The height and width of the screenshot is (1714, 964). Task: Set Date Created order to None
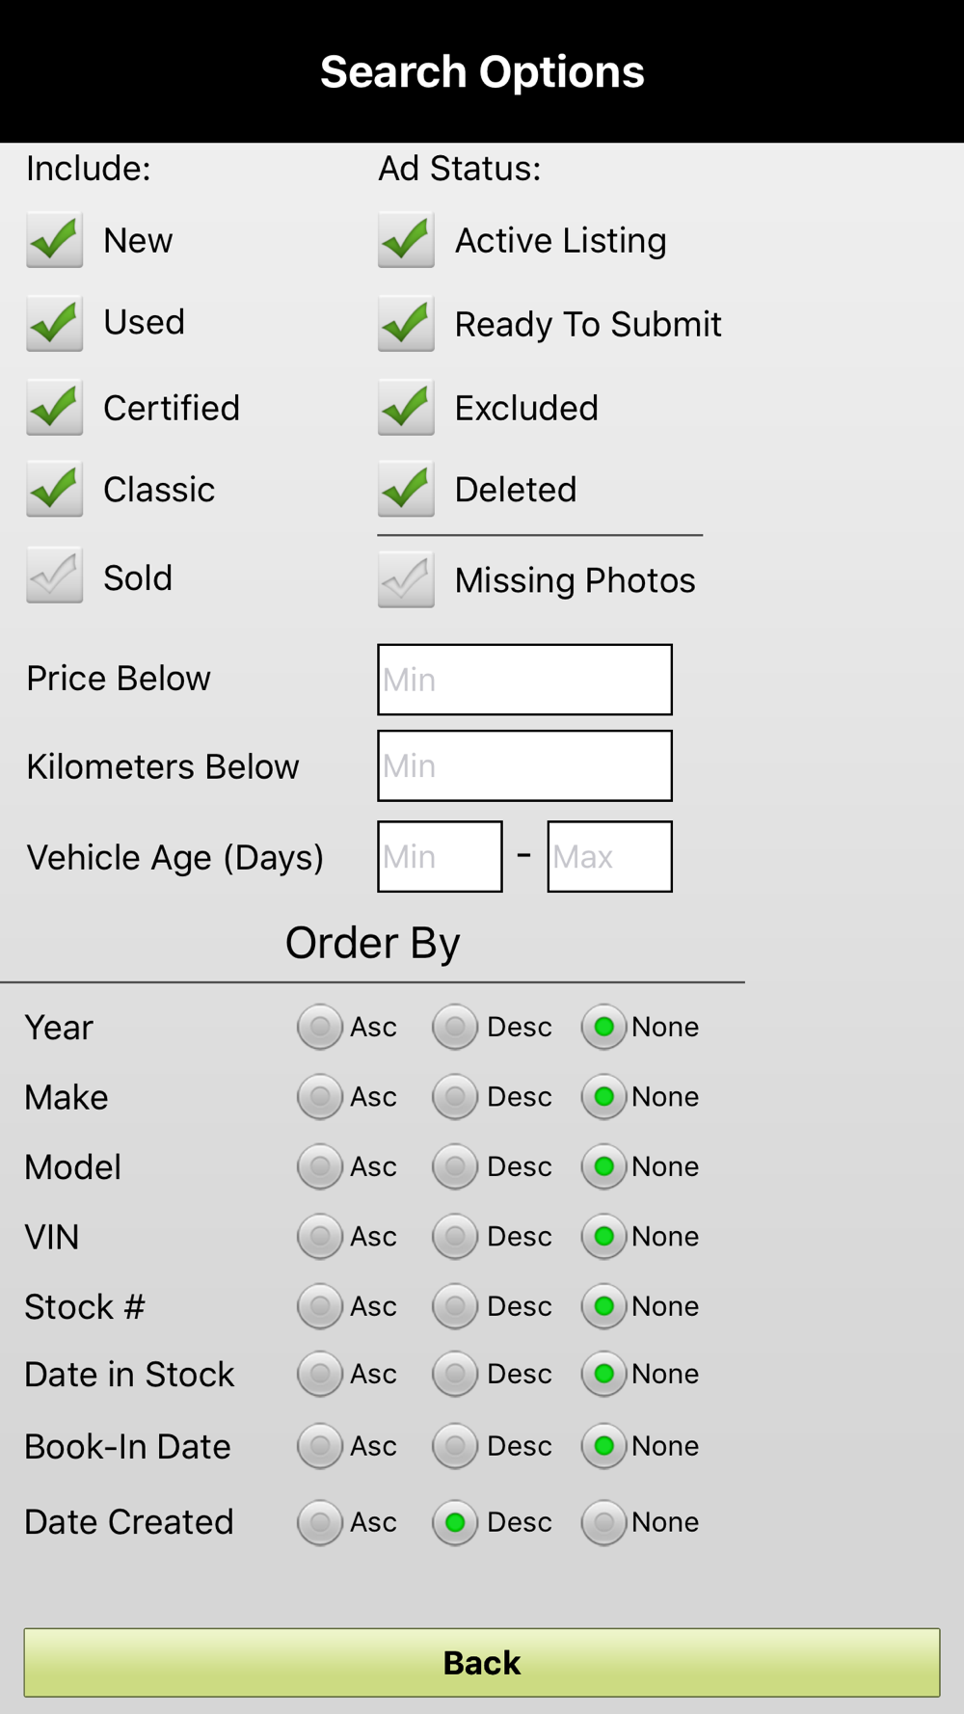tap(604, 1522)
